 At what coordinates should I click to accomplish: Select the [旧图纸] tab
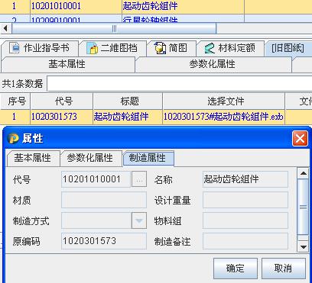[288, 48]
